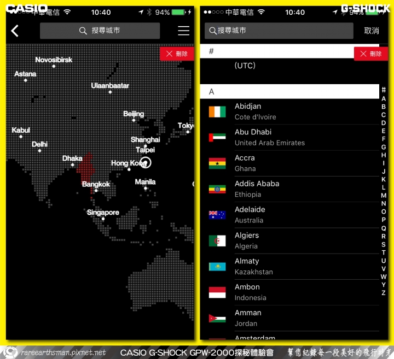The width and height of the screenshot is (394, 359).
Task: Select Singapore on the map
Action: (x=103, y=215)
